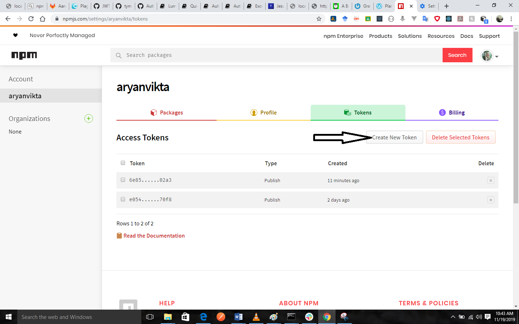This screenshot has width=519, height=324.
Task: Open the Billing tab
Action: [452, 113]
